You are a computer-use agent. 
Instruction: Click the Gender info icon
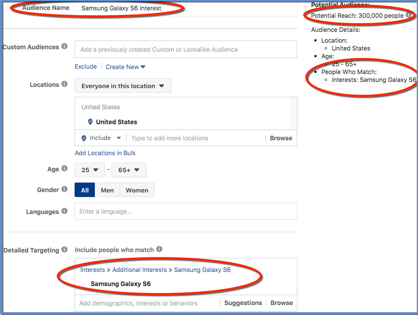[x=64, y=189]
